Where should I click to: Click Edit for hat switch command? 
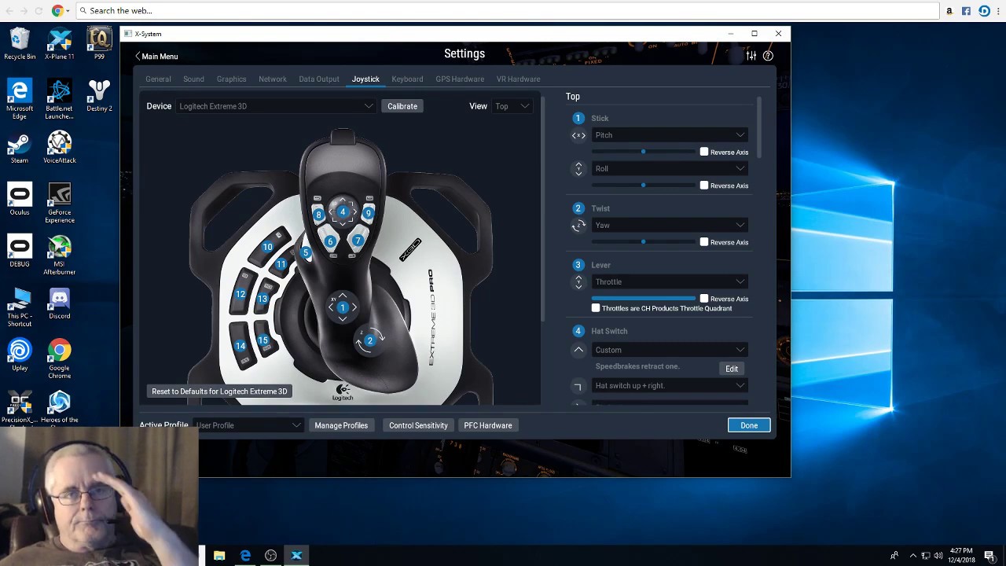tap(732, 369)
